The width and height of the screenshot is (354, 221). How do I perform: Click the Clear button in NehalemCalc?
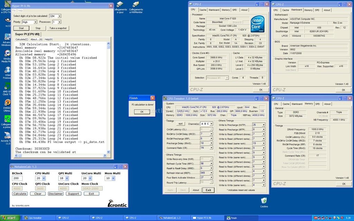click(38, 194)
